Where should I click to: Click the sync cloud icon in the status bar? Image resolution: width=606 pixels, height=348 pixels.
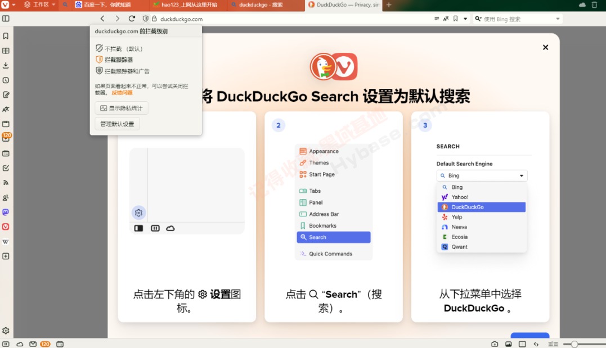tap(19, 344)
